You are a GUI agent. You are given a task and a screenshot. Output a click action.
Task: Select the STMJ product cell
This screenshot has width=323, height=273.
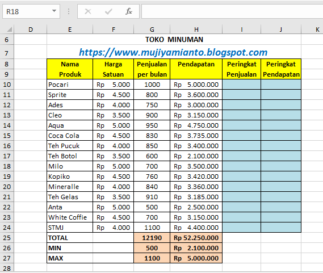pyautogui.click(x=70, y=228)
